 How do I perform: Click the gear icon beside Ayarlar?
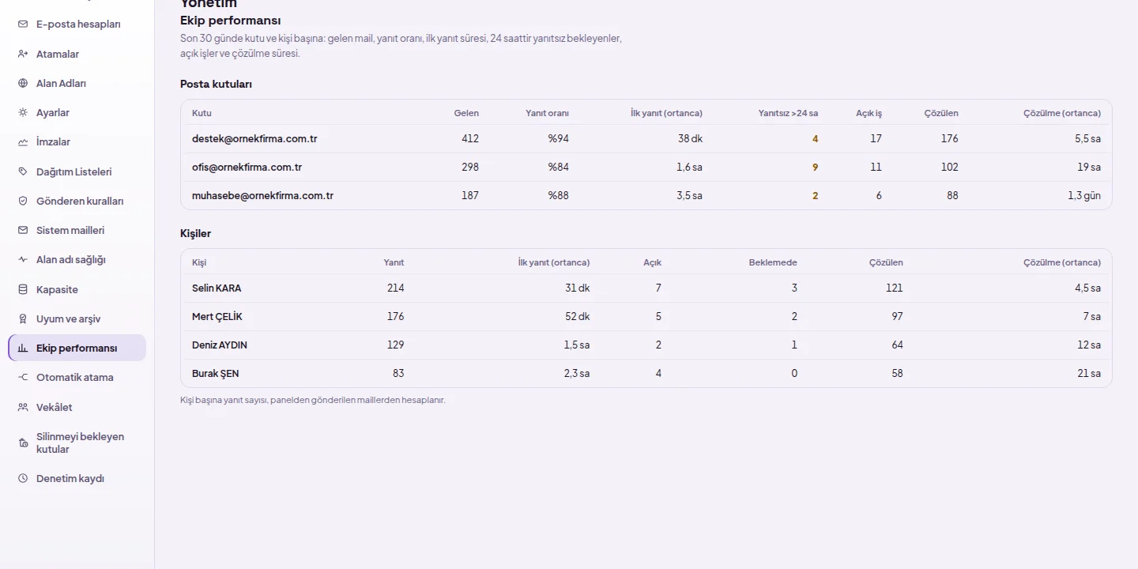[23, 112]
